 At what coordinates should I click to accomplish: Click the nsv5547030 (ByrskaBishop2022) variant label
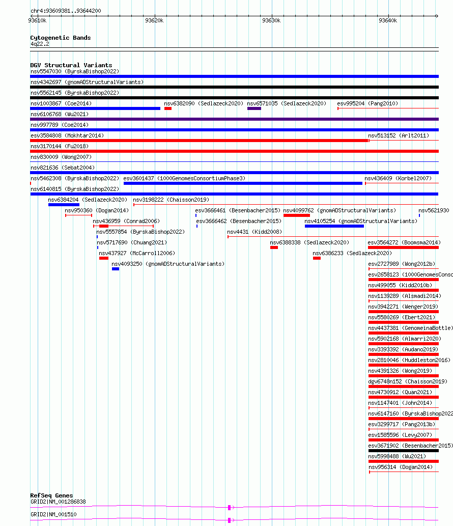point(75,71)
